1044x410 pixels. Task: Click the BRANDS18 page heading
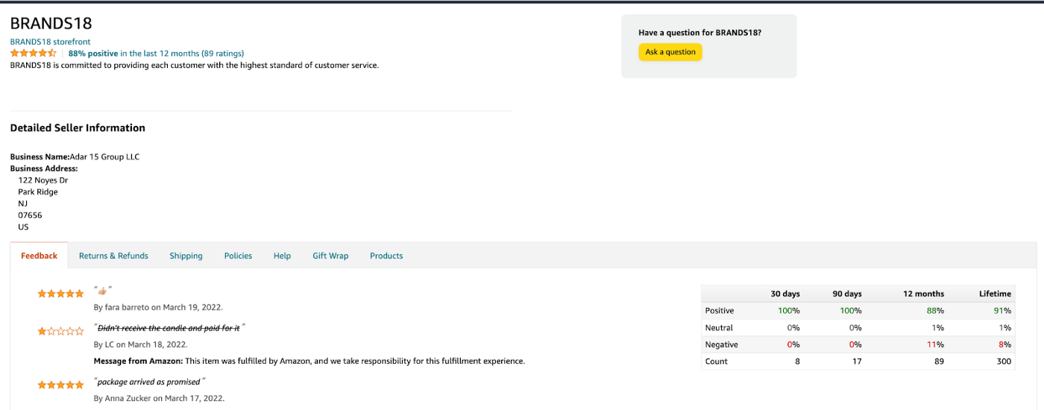pos(51,24)
